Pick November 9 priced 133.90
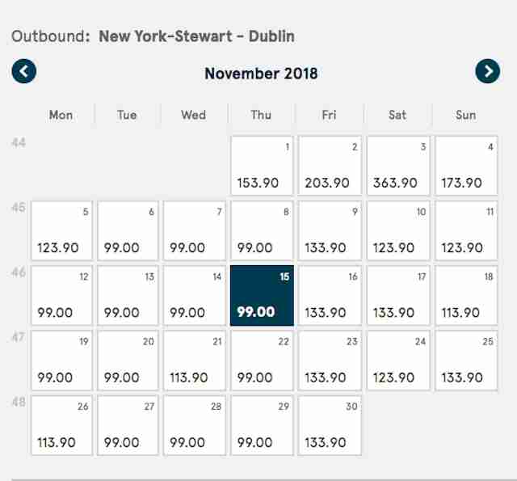The image size is (517, 481). [330, 230]
